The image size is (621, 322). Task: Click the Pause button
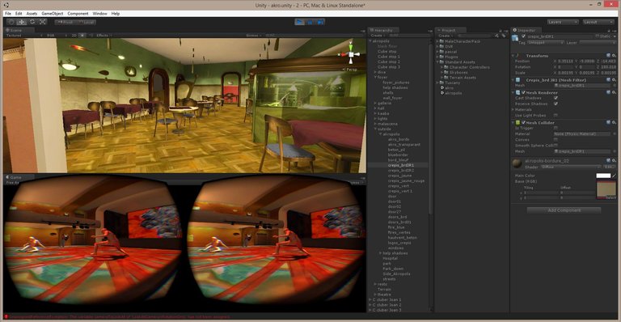click(x=310, y=22)
